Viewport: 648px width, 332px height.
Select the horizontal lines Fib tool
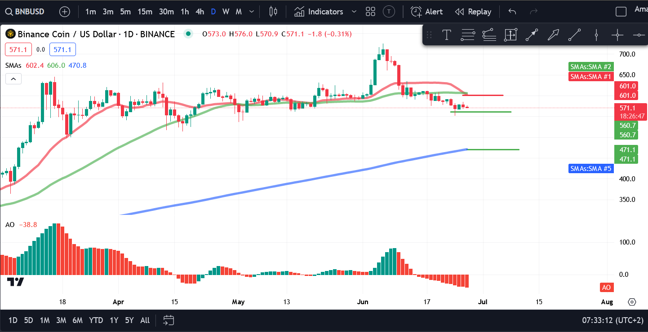click(468, 35)
